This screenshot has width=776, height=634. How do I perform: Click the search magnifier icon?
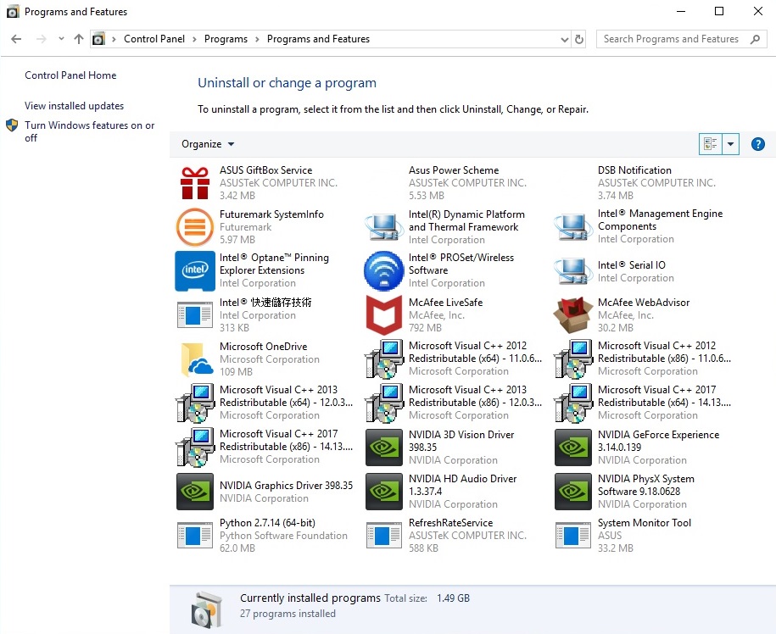click(755, 39)
